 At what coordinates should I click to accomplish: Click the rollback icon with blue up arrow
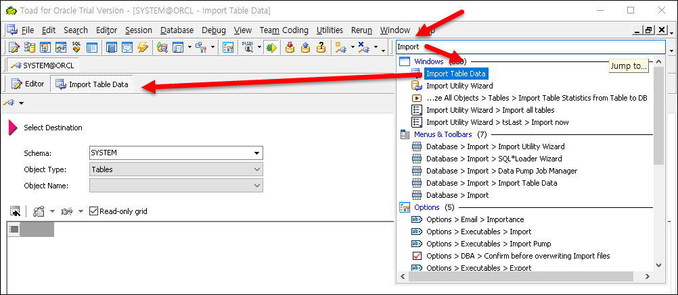305,47
